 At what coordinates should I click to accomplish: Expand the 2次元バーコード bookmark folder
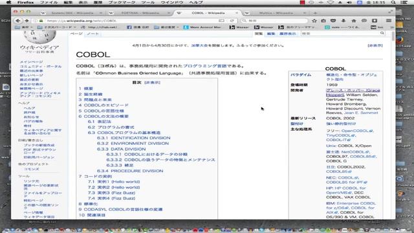56,27
